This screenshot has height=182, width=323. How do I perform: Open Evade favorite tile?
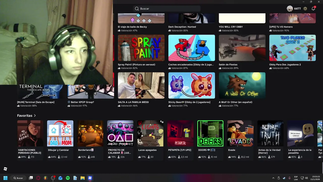(x=240, y=140)
